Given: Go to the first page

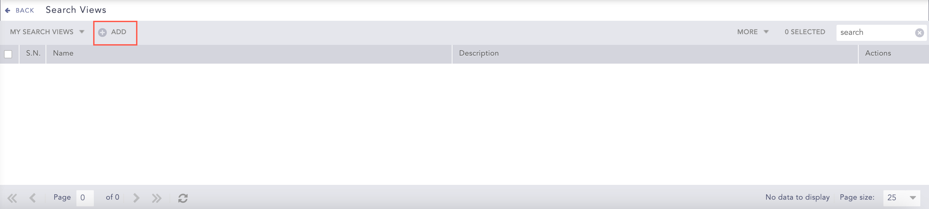Looking at the screenshot, I should 12,198.
